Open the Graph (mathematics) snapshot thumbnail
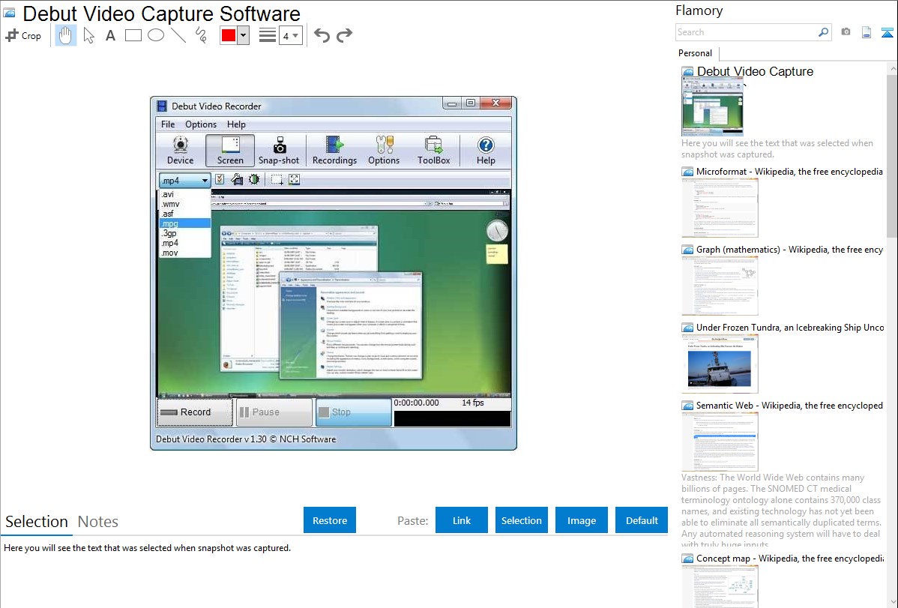Image resolution: width=898 pixels, height=608 pixels. coord(720,286)
